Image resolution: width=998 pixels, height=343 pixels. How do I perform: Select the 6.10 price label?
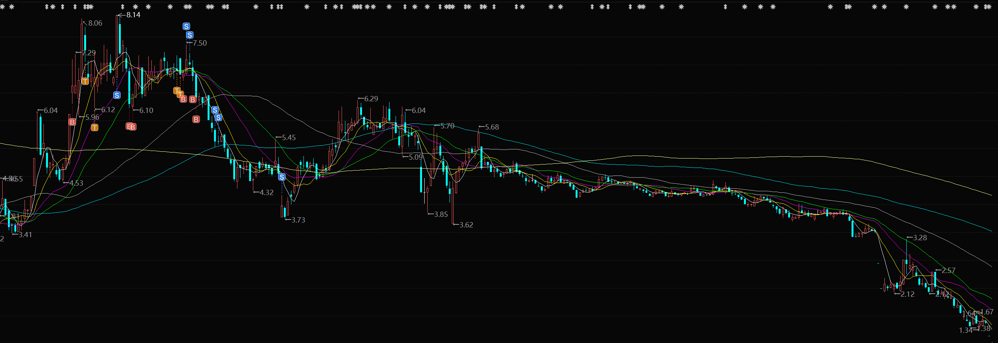point(146,110)
